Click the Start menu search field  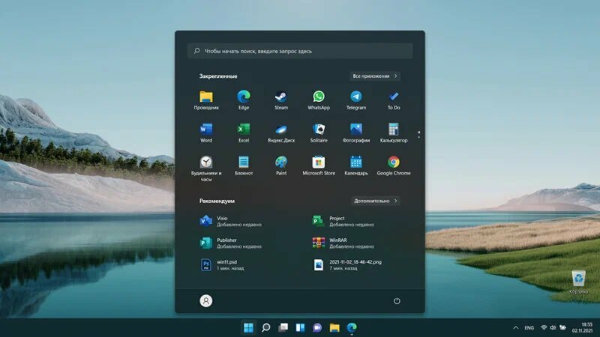click(300, 51)
